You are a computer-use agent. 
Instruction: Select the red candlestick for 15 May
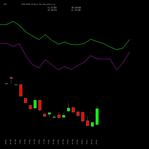(x=40, y=105)
